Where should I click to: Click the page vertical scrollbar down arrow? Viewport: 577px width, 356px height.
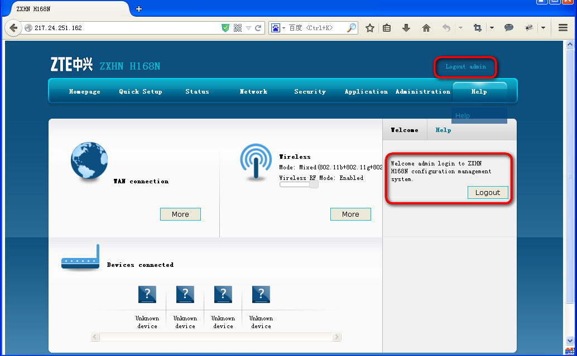tap(570, 340)
